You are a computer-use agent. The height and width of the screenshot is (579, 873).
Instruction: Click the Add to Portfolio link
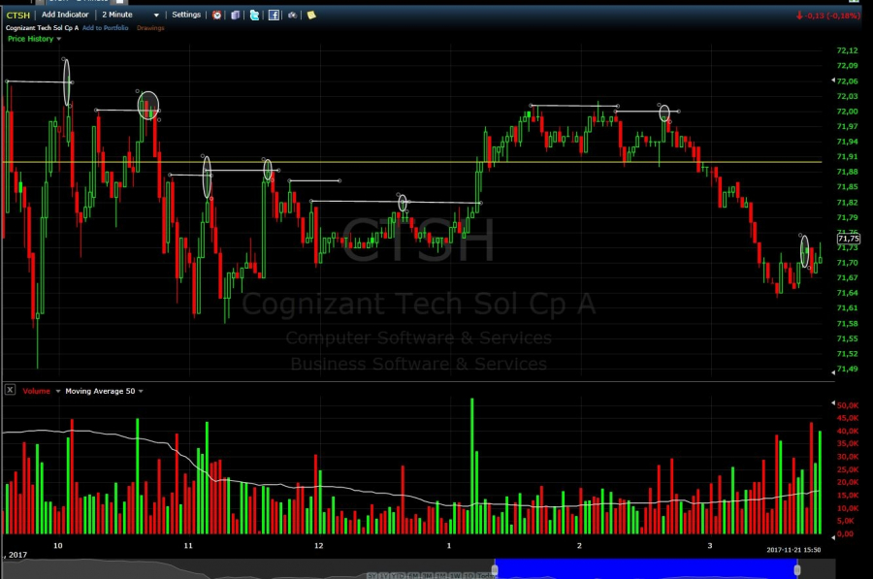pos(105,28)
